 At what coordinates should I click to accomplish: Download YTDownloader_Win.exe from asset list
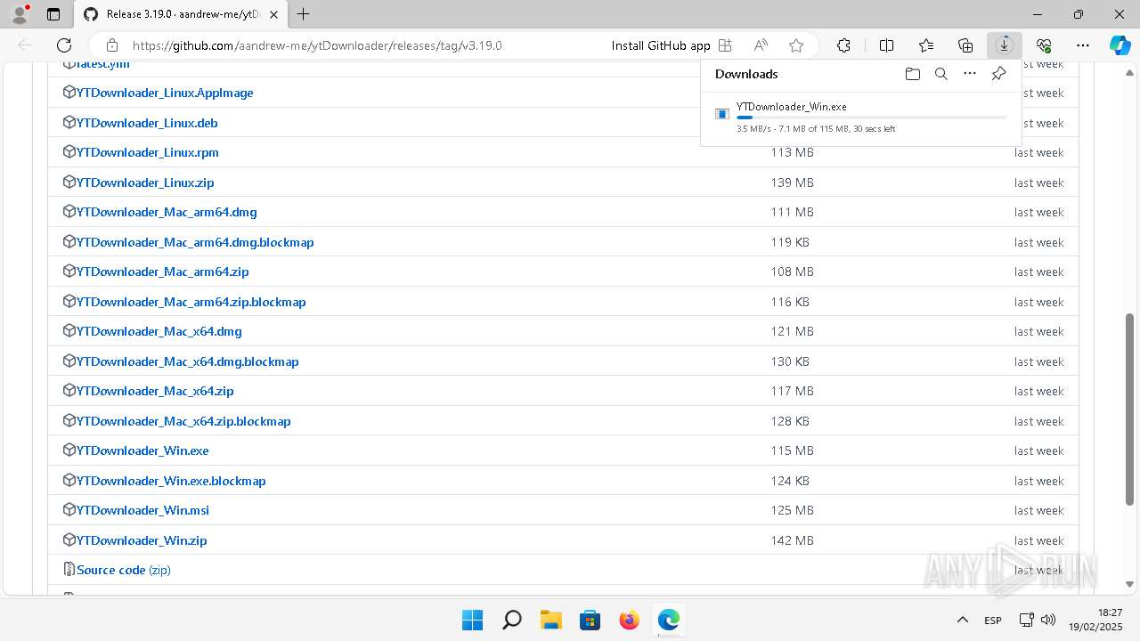point(142,450)
